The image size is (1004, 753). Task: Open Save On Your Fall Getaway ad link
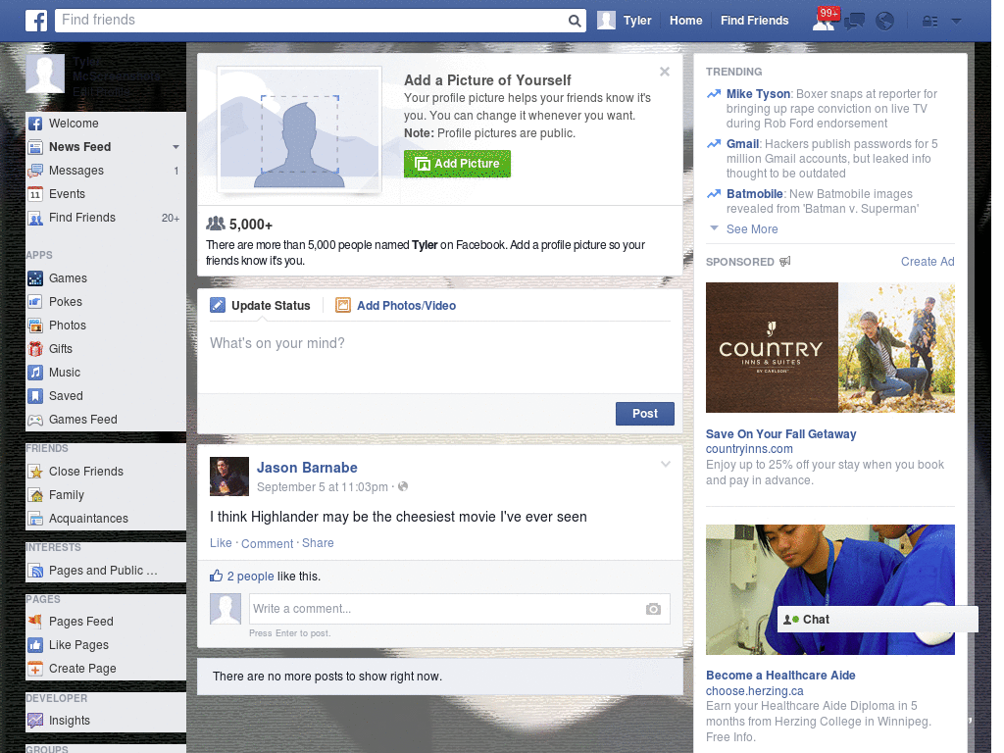(780, 434)
